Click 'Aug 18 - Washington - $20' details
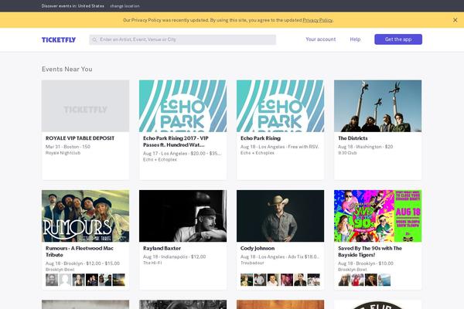 coord(366,147)
